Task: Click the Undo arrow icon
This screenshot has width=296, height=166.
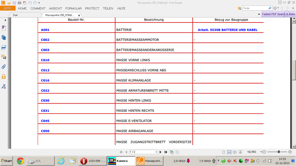Action: [x=29, y=3]
